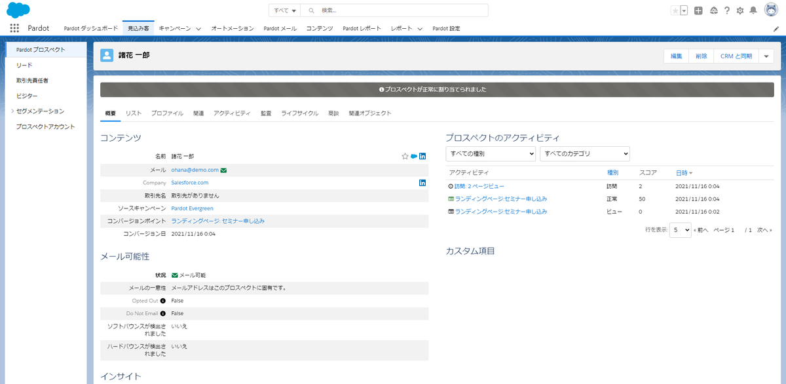Open LinkedIn icon in the Company row
Screen dimensions: 786x384
(422, 182)
